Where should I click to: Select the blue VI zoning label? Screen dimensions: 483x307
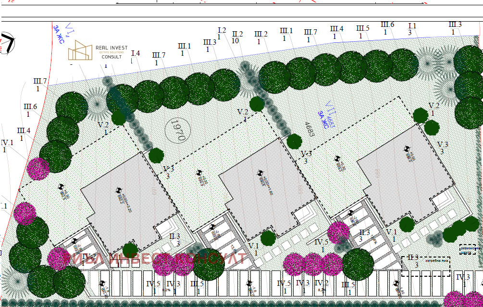[x=64, y=34]
